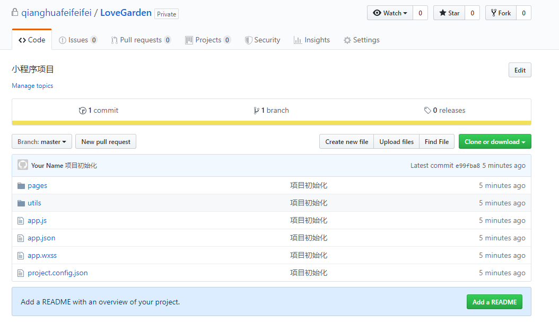Click the committer avatar thumbnail

pyautogui.click(x=22, y=165)
